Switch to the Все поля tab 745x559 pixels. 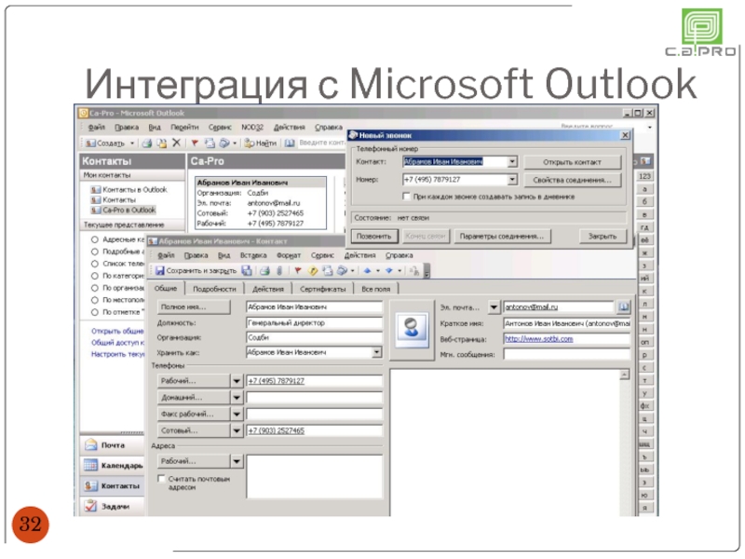click(x=376, y=289)
